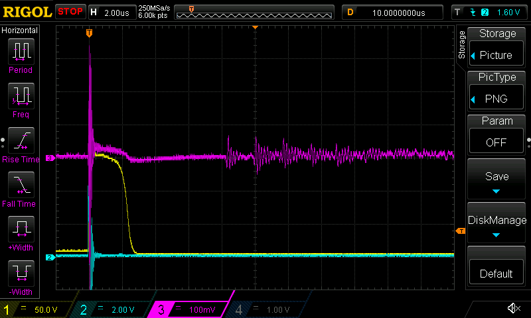Image resolution: width=531 pixels, height=318 pixels.
Task: Click the RIGOL logo
Action: (x=27, y=12)
